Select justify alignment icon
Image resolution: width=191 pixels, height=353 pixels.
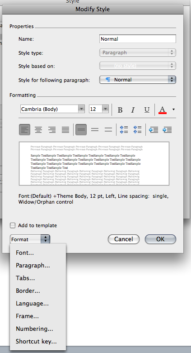[x=65, y=130]
